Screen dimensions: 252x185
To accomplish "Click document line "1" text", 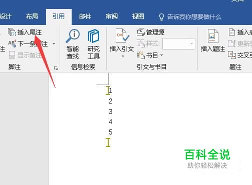I will [110, 90].
